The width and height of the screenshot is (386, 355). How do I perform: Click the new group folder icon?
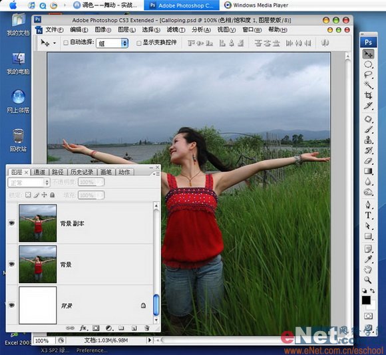[121, 328]
